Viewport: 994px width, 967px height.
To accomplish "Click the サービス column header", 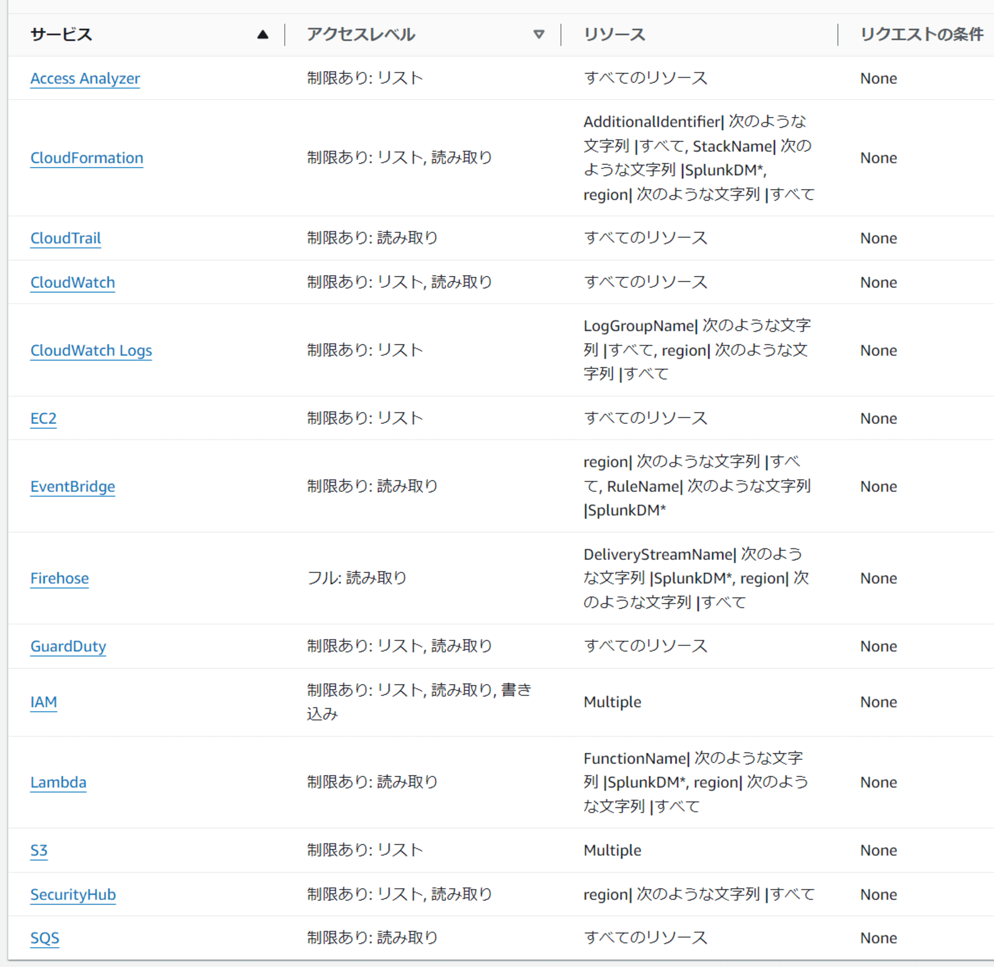I will tap(62, 35).
